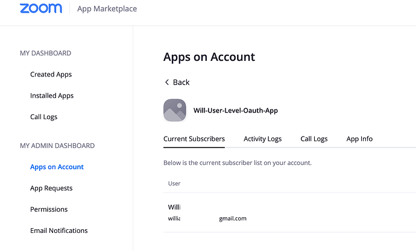Screen dimensions: 416x251
Task: Select the subscriber's name in the list
Action: (174, 207)
